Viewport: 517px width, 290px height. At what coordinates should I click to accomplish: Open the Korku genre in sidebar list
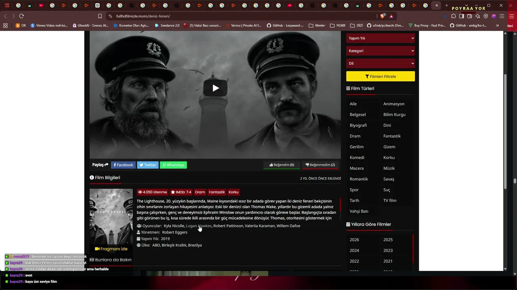[x=389, y=157]
